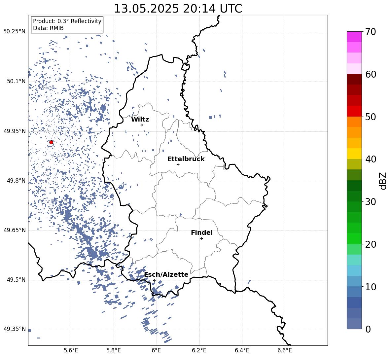Click the Ettelbruck city label
Viewport: 391px width, 357px height.
186,159
